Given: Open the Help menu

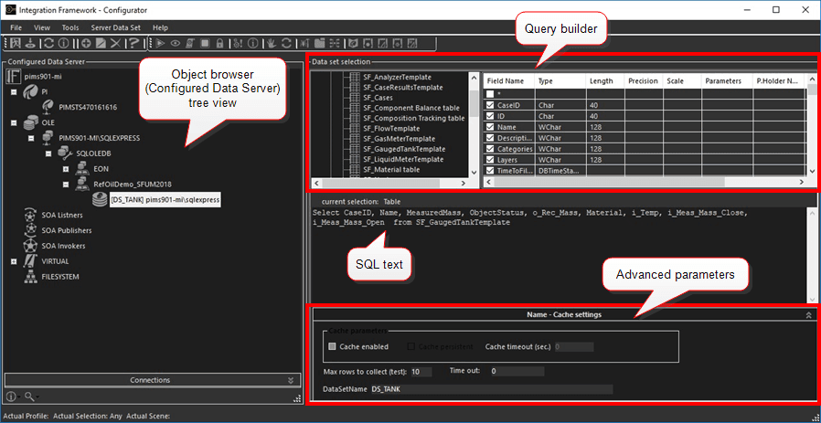Looking at the screenshot, I should click(x=160, y=27).
